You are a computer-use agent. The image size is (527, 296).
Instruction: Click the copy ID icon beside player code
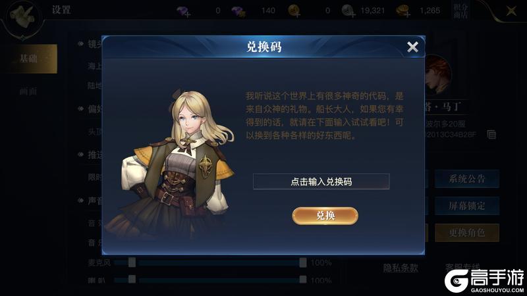point(491,135)
